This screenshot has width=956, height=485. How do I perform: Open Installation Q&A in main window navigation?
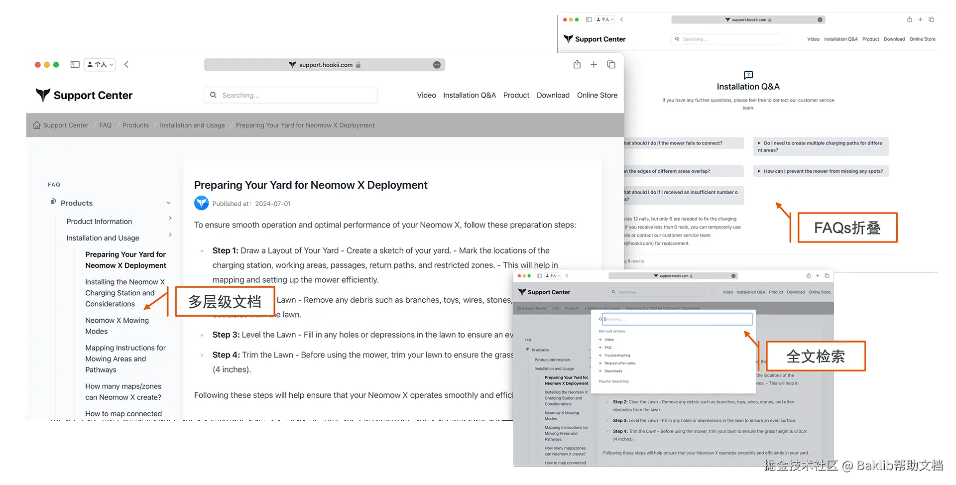470,95
